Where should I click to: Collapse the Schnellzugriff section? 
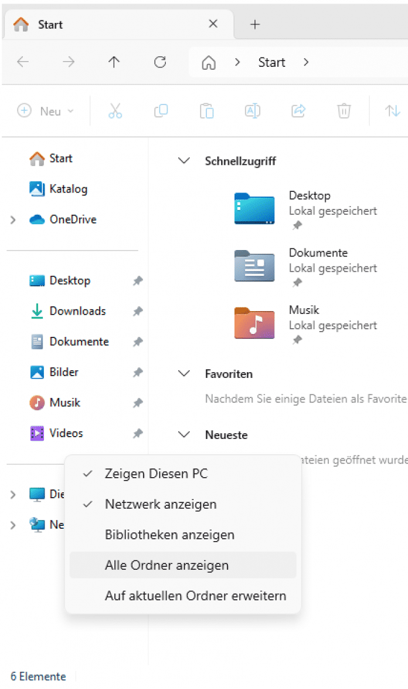point(183,160)
